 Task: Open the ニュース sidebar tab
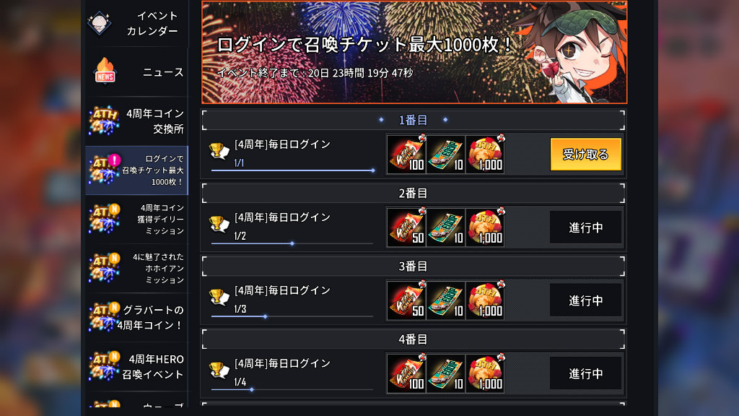(136, 71)
